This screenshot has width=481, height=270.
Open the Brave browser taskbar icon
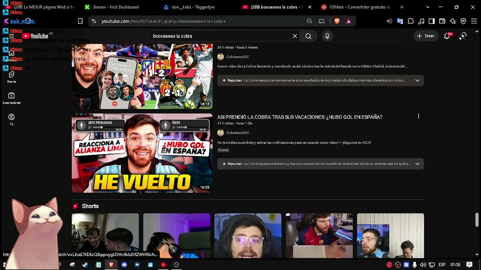click(x=111, y=265)
